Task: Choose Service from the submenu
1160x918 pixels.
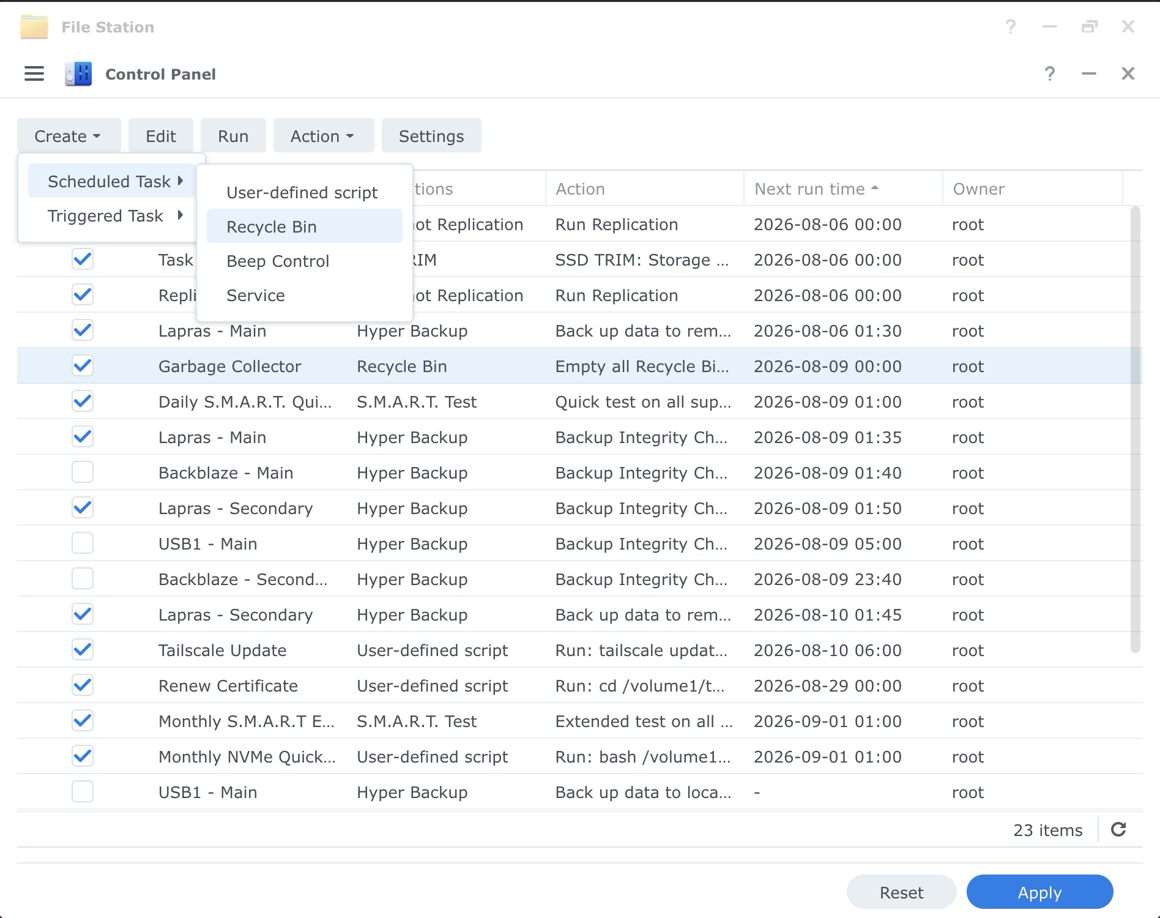Action: click(x=304, y=295)
